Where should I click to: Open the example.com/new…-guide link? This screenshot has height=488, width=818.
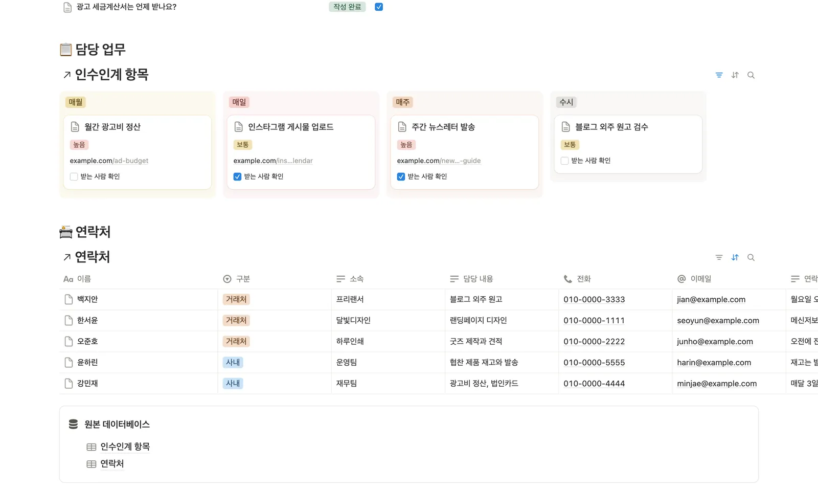point(439,161)
